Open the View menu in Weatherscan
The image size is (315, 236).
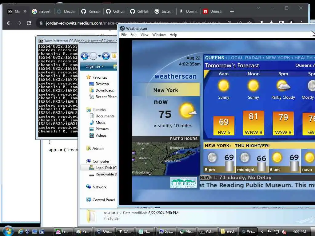pos(144,35)
